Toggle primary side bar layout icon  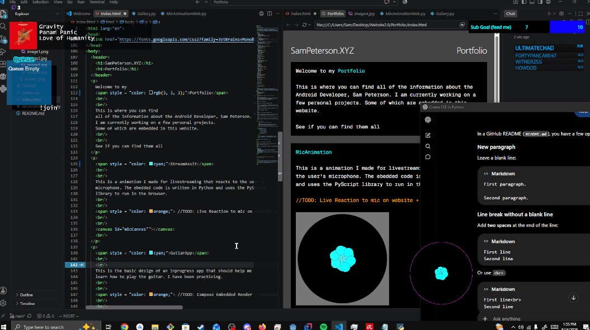pyautogui.click(x=524, y=2)
